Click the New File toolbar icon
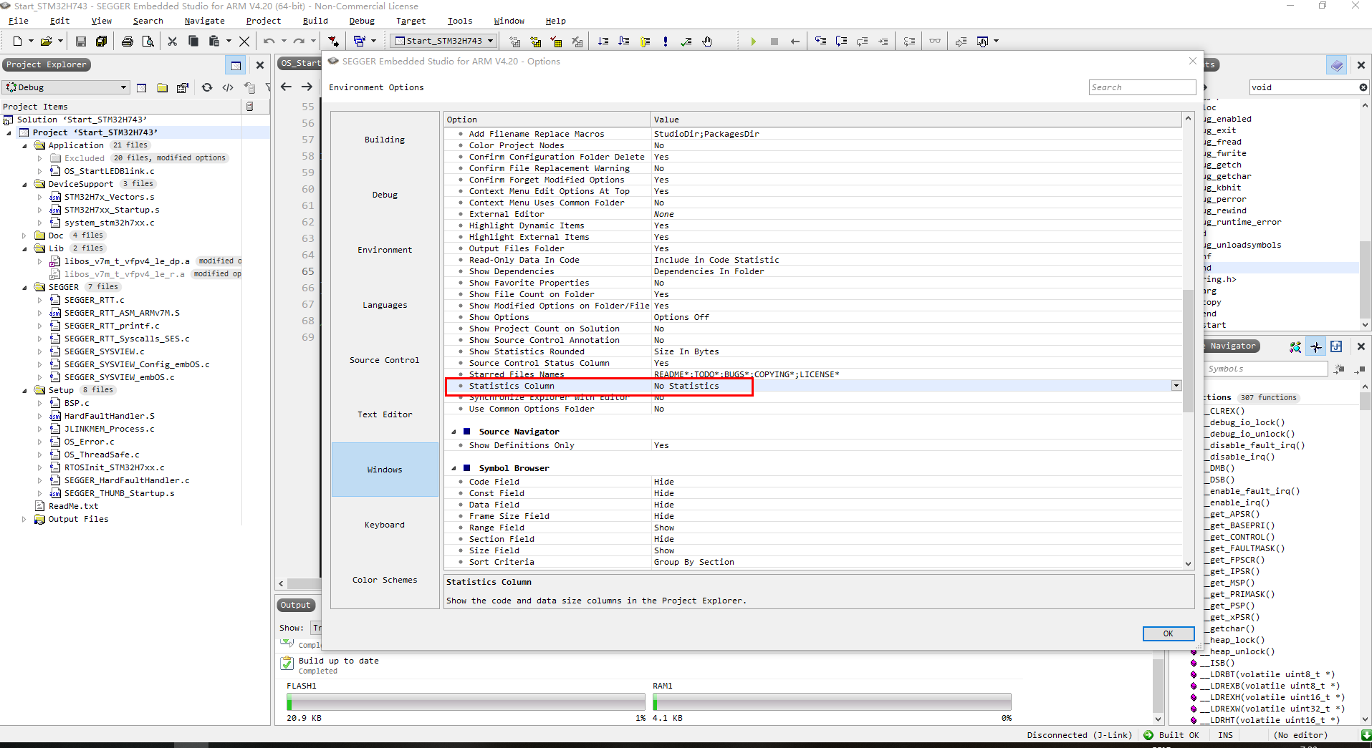This screenshot has height=748, width=1372. [x=18, y=42]
